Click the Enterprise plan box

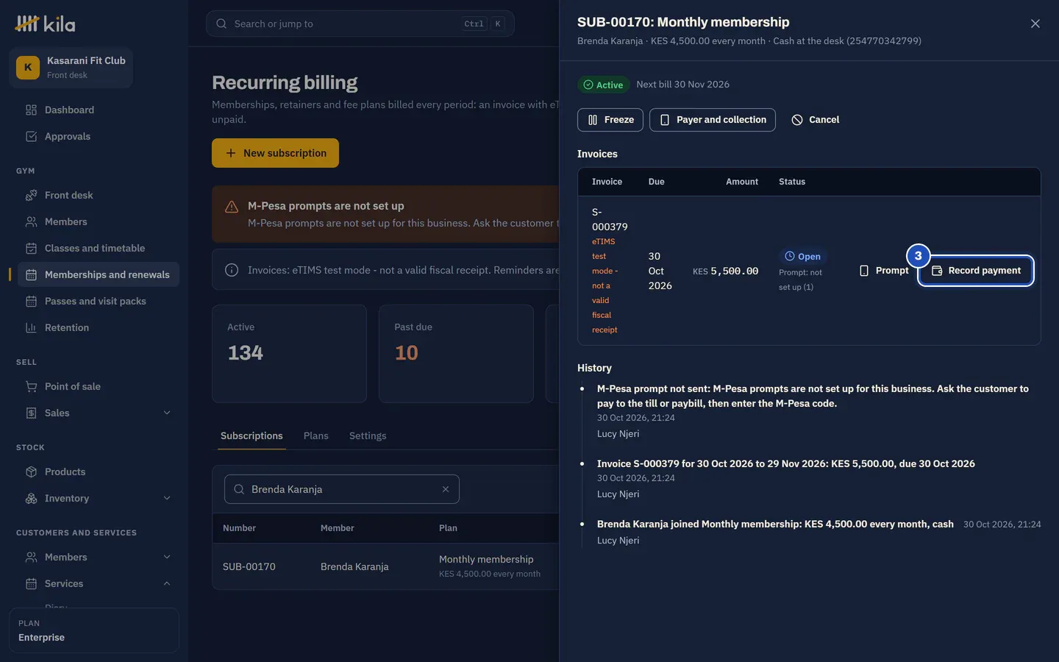click(94, 630)
